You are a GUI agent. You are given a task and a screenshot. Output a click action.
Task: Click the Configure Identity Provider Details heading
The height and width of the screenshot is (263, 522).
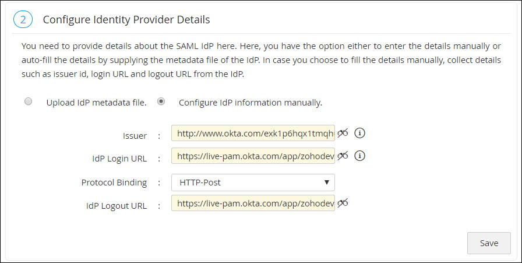(x=126, y=20)
